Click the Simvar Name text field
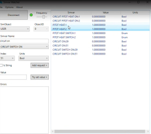151x134 pixels. click(24, 41)
